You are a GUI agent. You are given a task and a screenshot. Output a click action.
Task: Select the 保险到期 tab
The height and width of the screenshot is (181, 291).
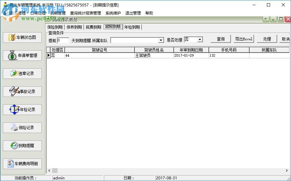coord(55,27)
